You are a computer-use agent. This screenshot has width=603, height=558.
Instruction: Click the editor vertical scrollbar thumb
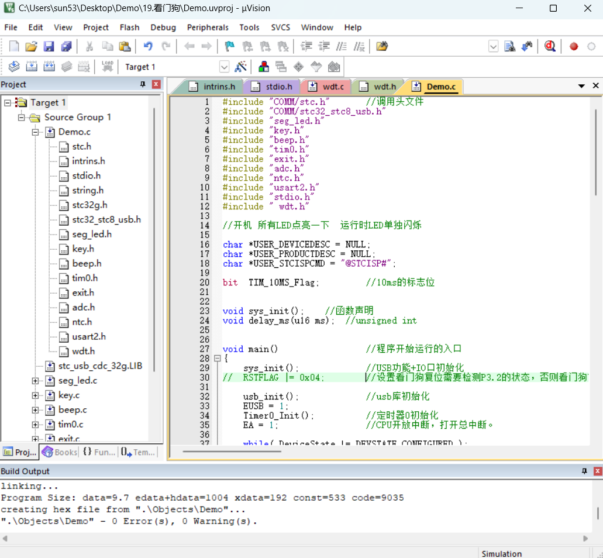coord(596,152)
